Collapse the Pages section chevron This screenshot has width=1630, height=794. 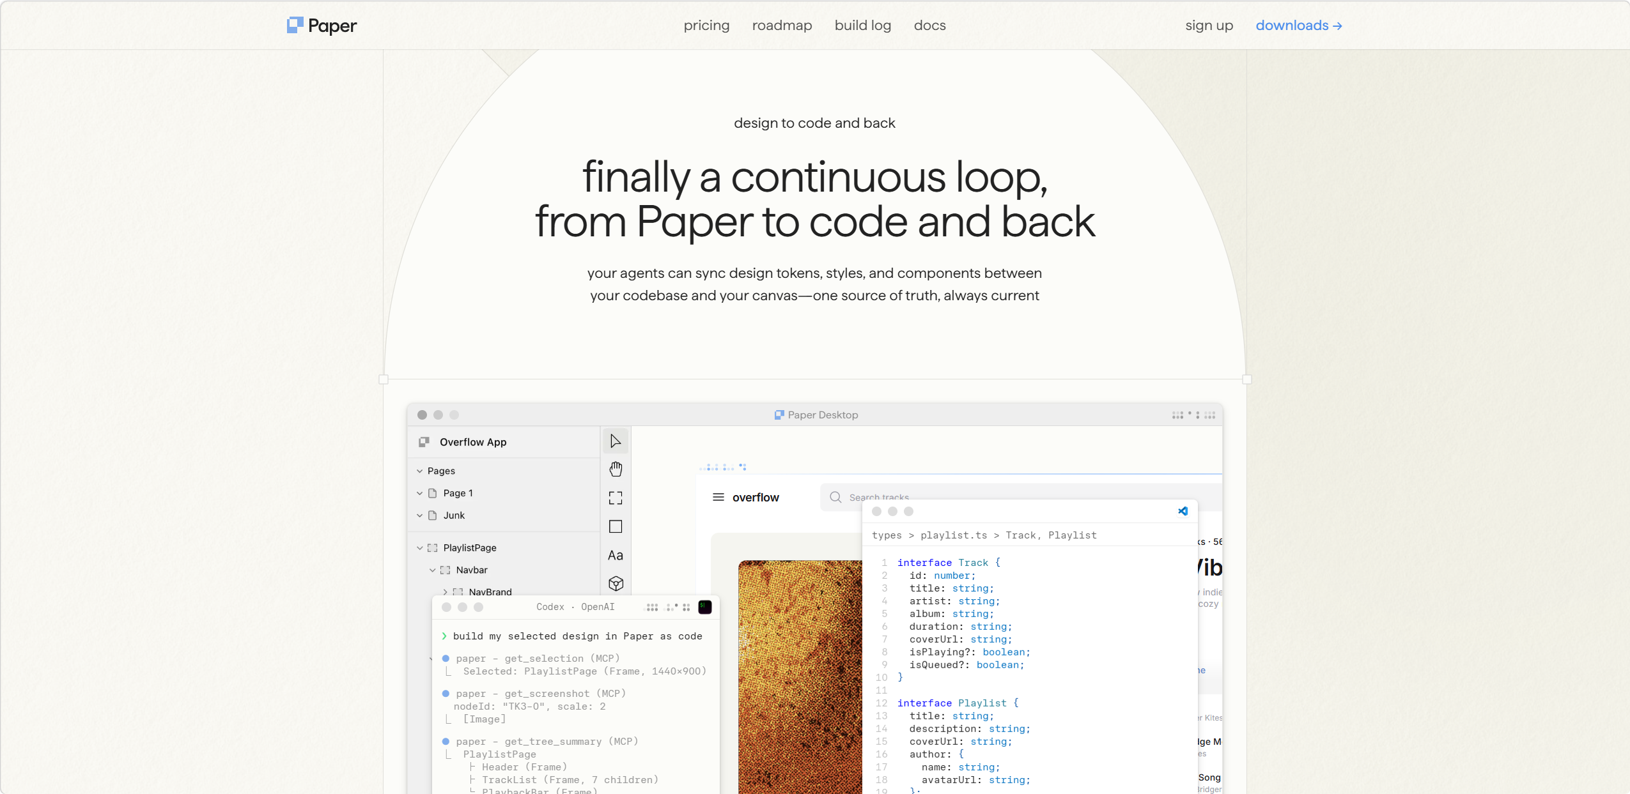tap(420, 471)
